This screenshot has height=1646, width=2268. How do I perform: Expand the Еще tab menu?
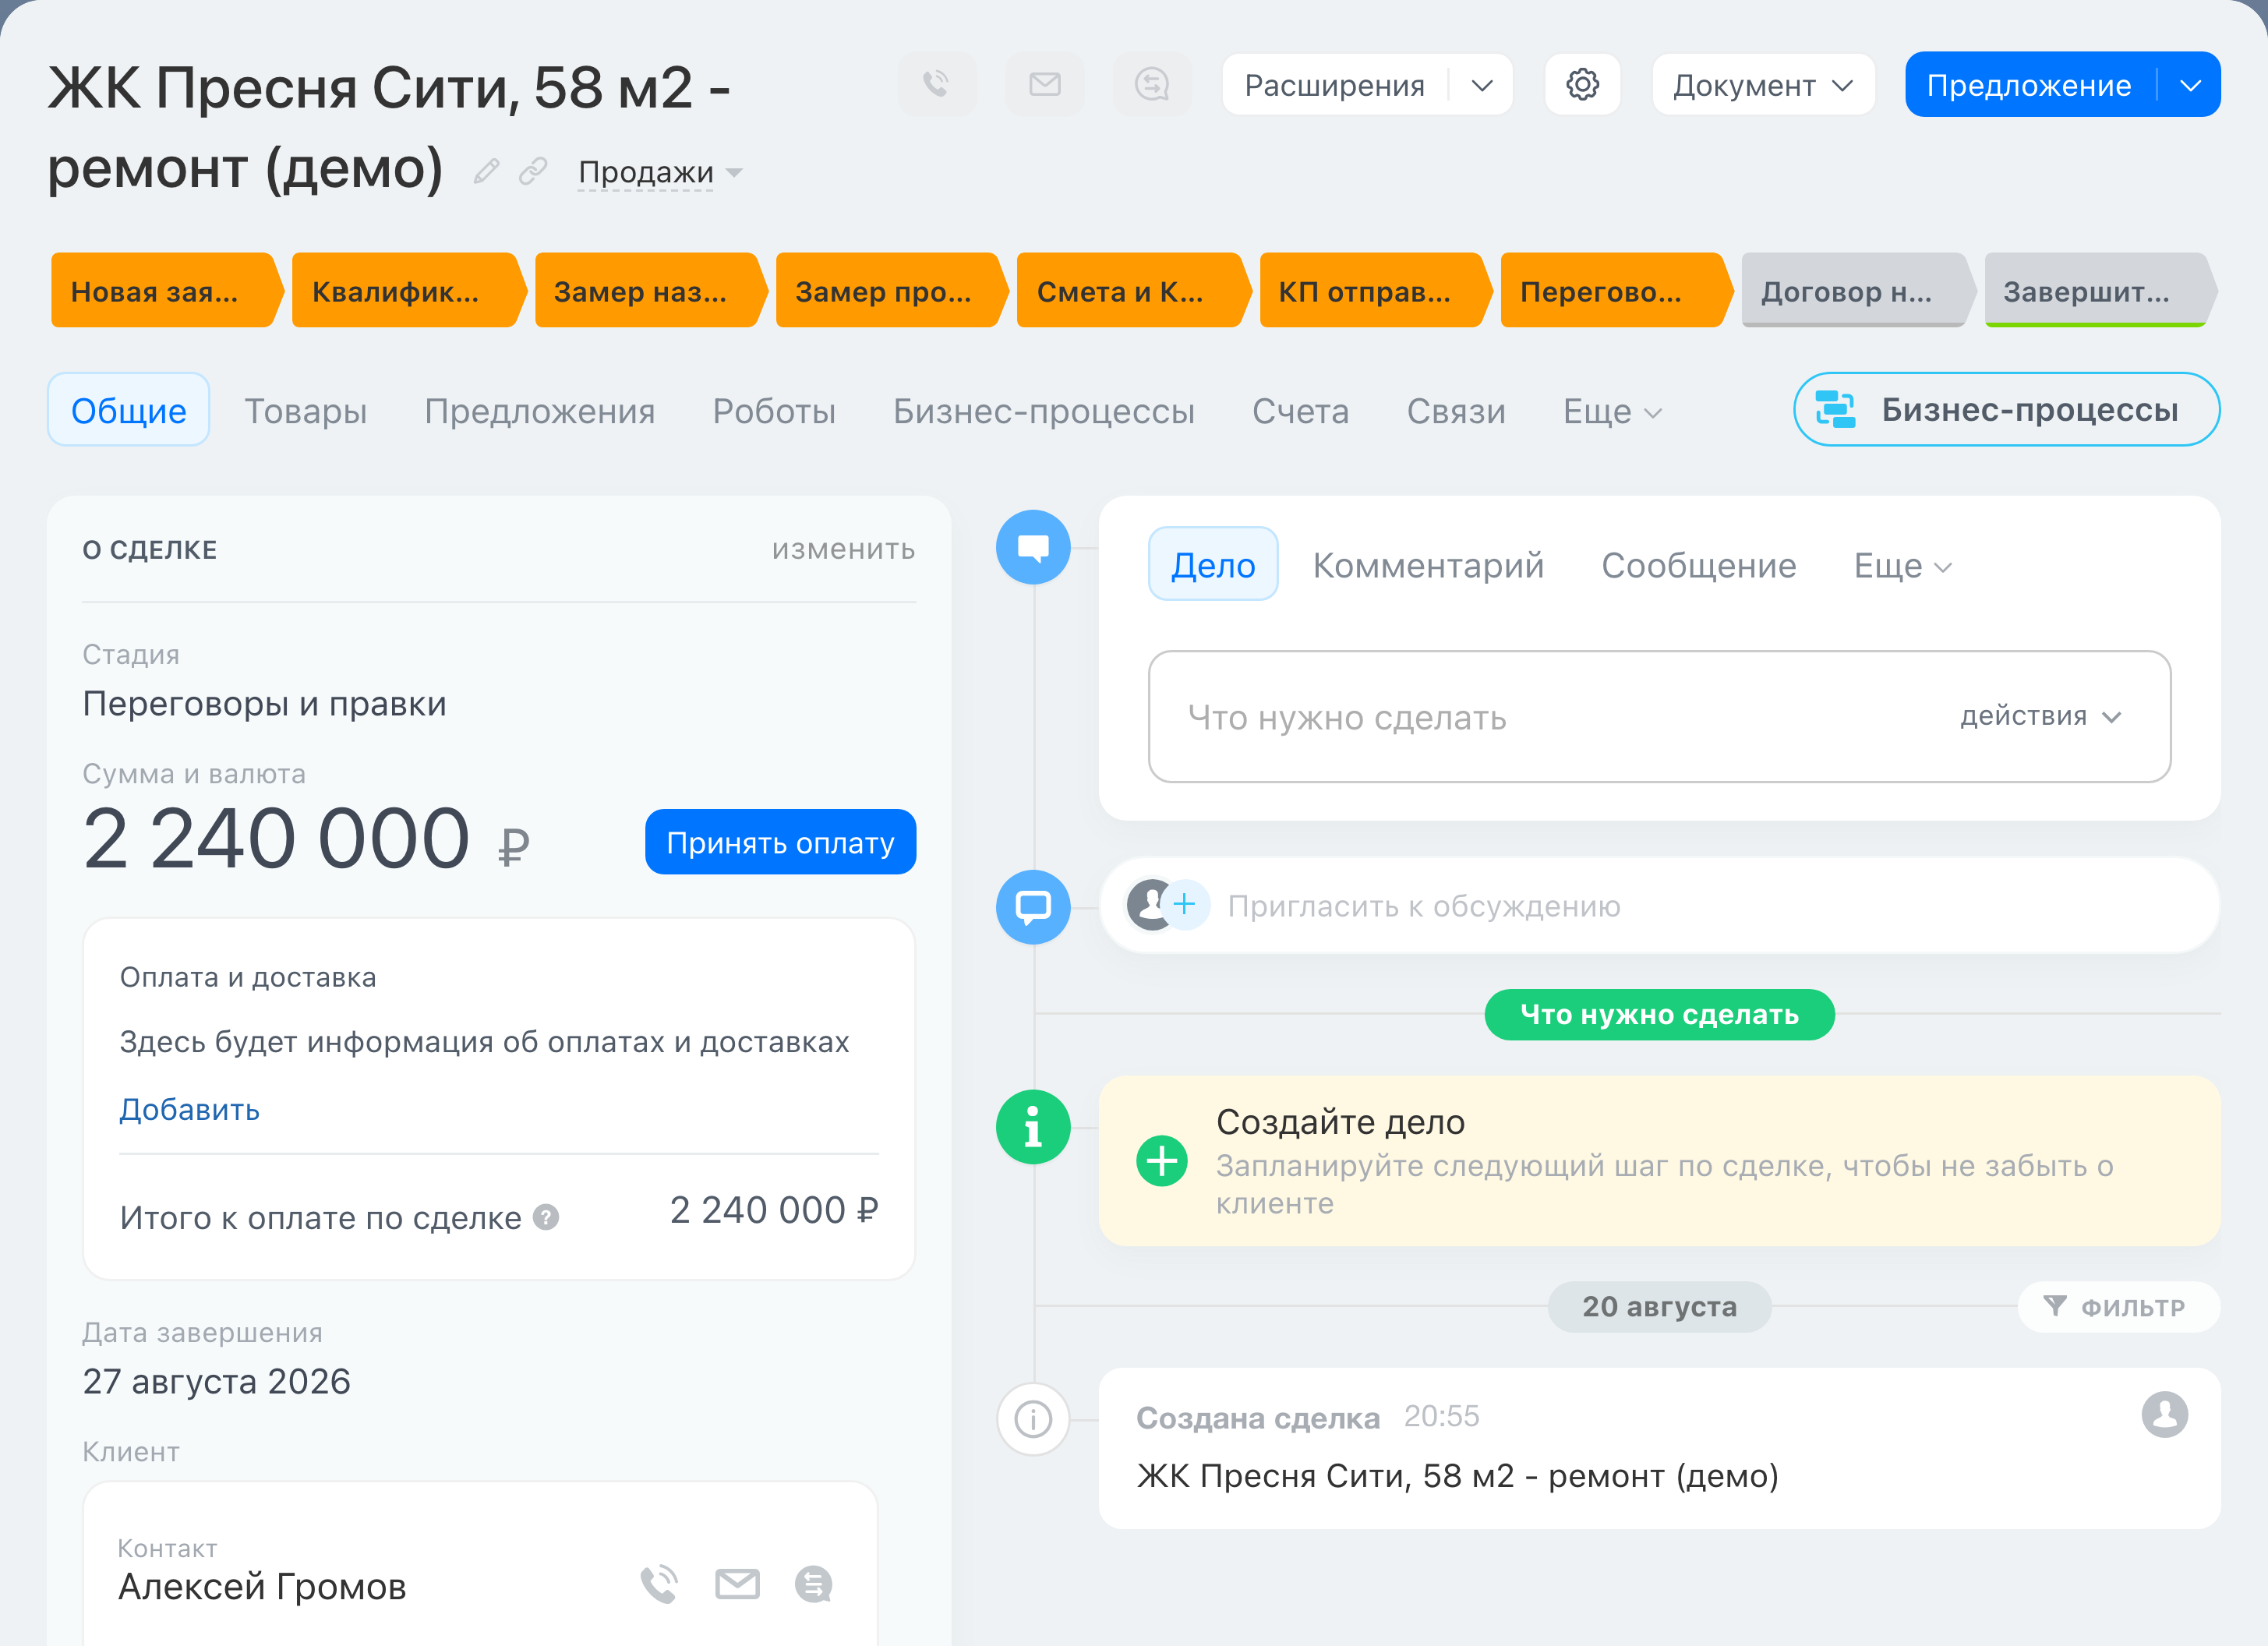(x=1612, y=411)
